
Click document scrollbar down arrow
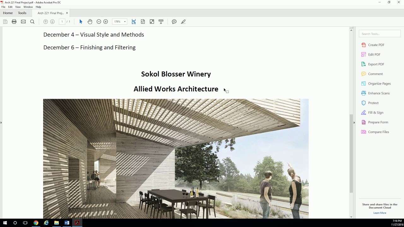(351, 217)
